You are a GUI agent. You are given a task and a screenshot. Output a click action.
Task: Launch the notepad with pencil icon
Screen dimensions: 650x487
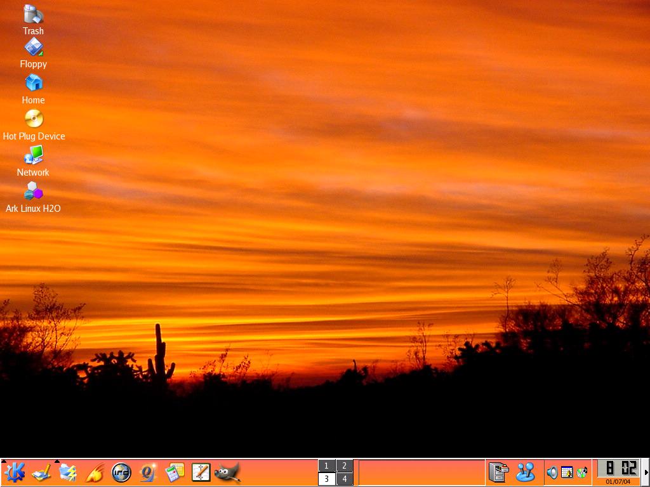201,472
